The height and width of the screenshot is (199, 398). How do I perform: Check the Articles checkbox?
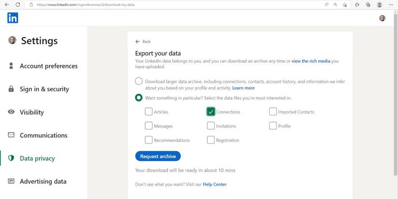click(x=149, y=112)
